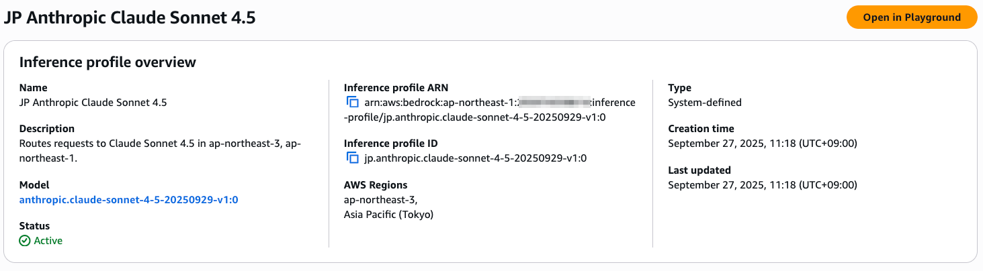Select the page title JP Anthropic Claude Sonnet 4.5
This screenshot has height=271, width=983.
click(x=130, y=18)
